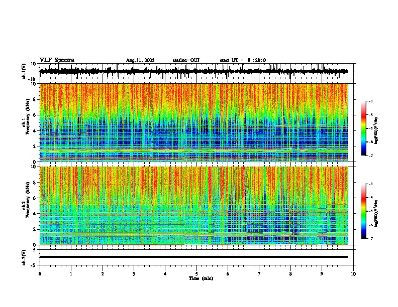The height and width of the screenshot is (307, 398).
Task: Click the ch.1 'Frequency (kHz)' axis label
Action: (28, 117)
